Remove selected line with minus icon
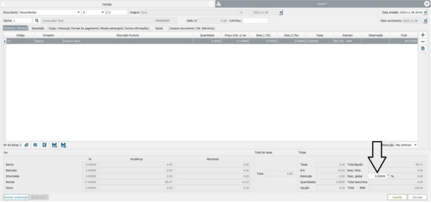This screenshot has width=431, height=203. tap(423, 41)
